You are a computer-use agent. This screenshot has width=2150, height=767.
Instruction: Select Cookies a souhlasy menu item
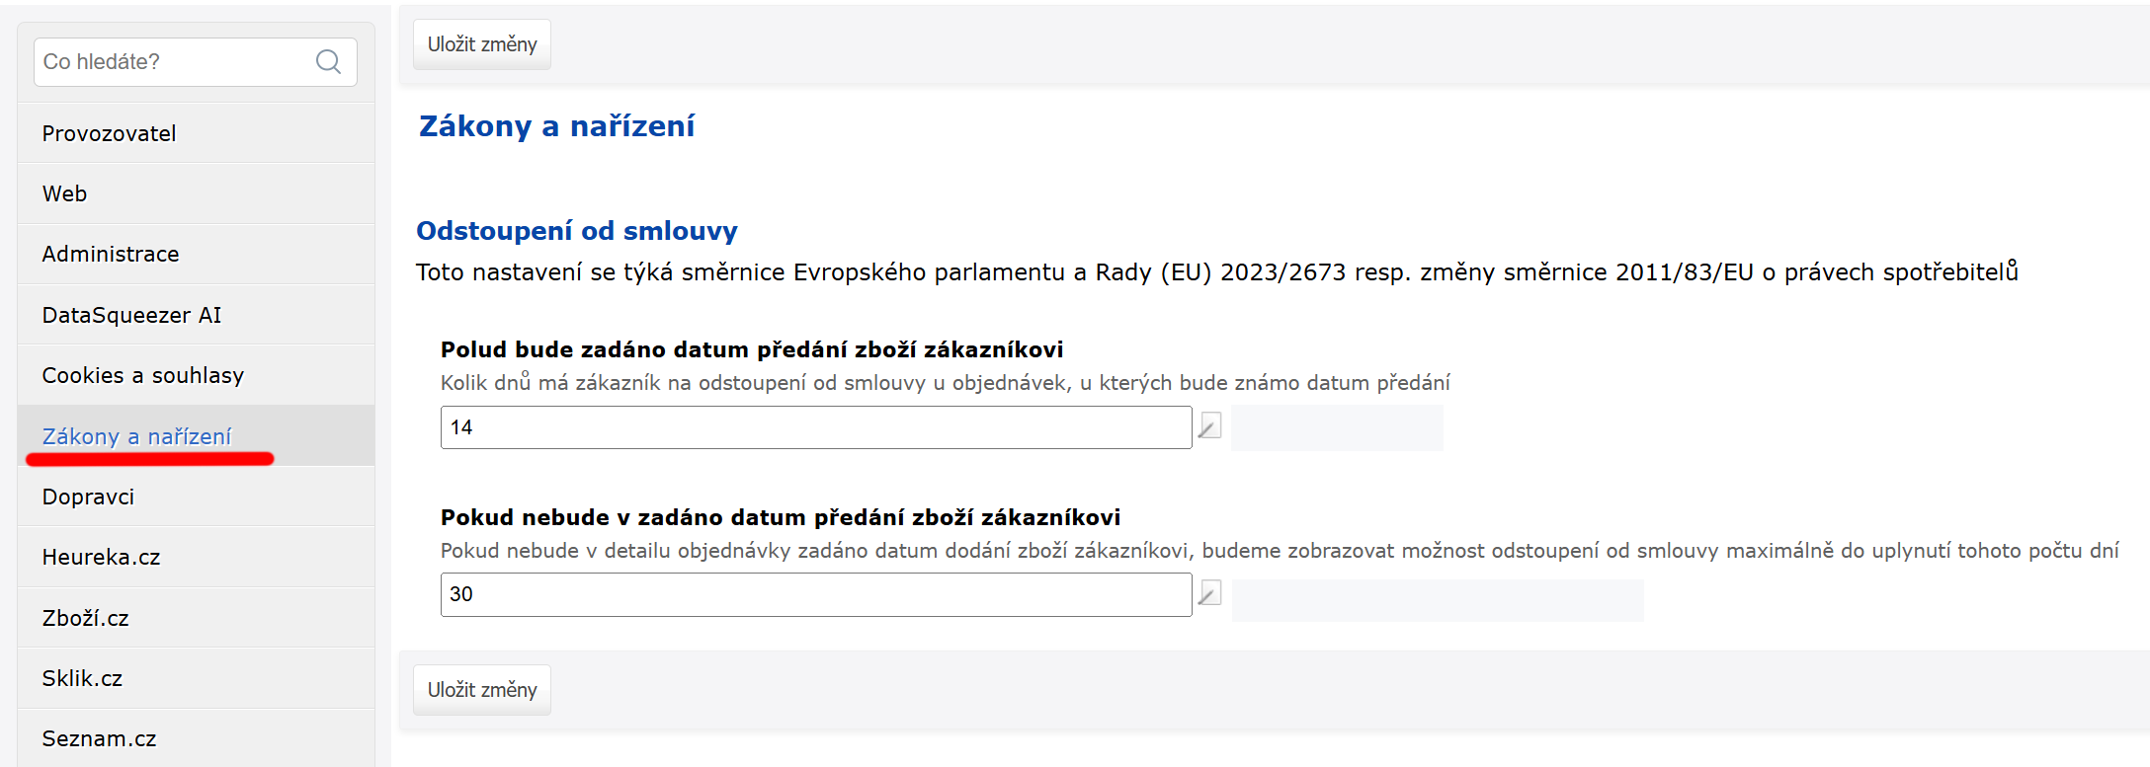point(196,375)
